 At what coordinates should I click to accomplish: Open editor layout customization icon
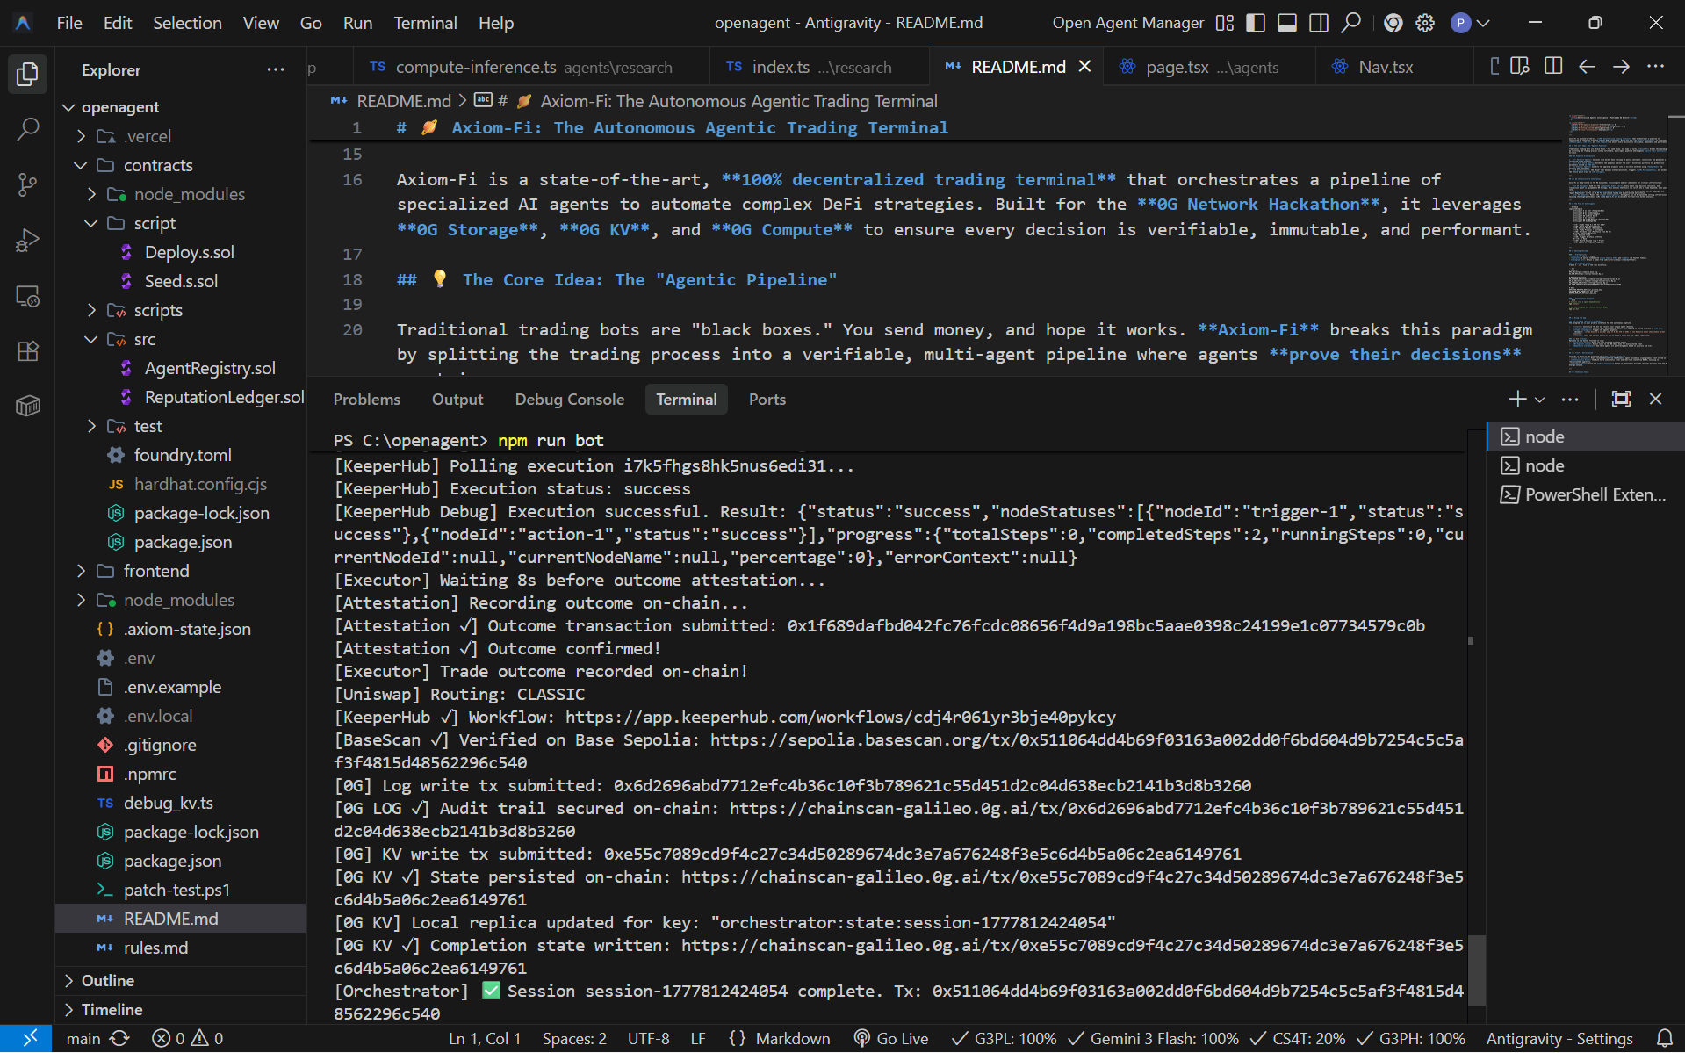click(x=1225, y=23)
